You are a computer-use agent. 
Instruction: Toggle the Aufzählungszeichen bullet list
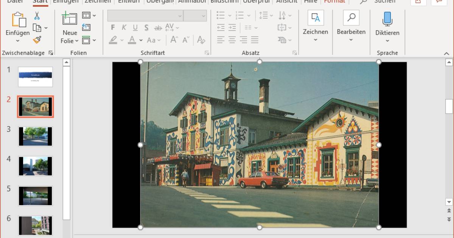click(x=221, y=15)
